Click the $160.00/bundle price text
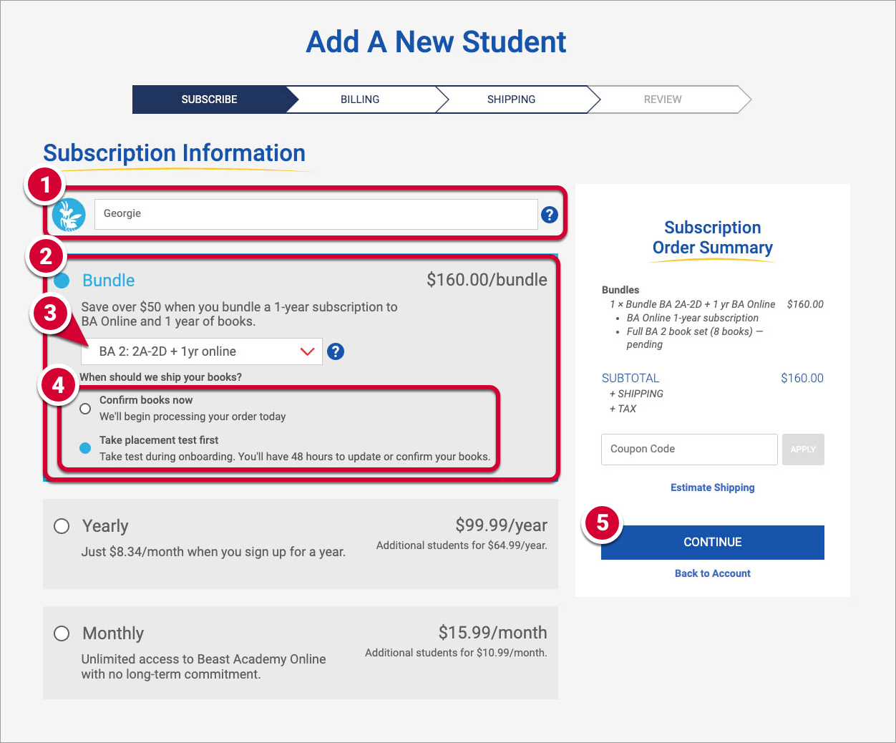This screenshot has height=743, width=896. 487,280
